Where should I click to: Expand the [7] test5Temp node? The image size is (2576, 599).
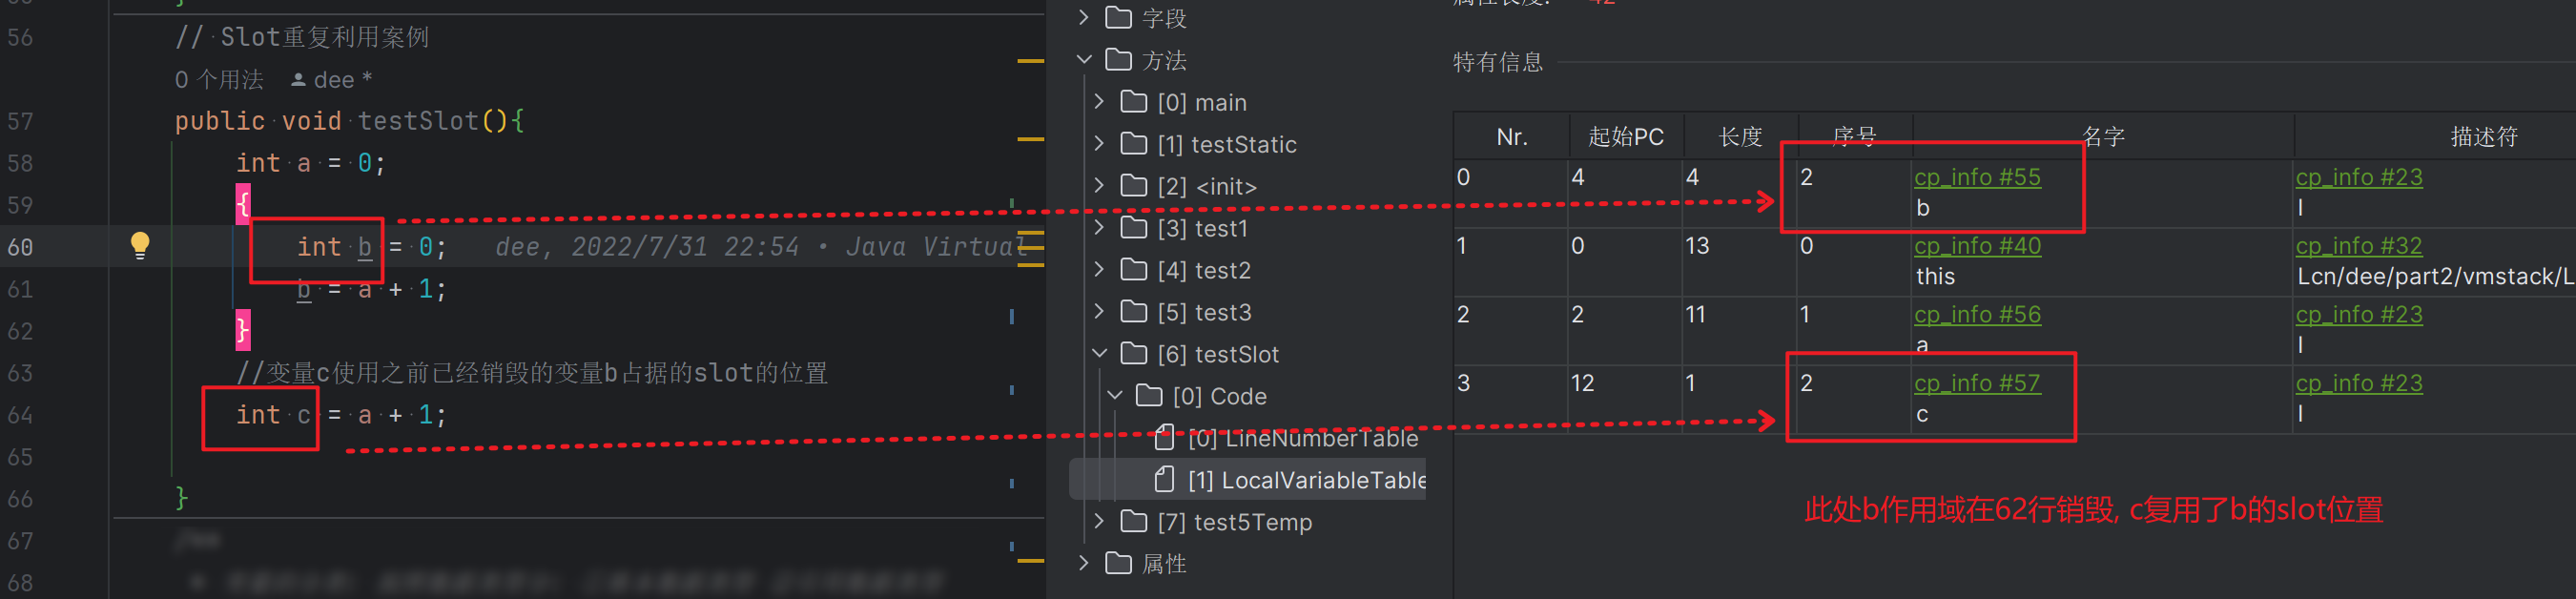pos(1099,522)
